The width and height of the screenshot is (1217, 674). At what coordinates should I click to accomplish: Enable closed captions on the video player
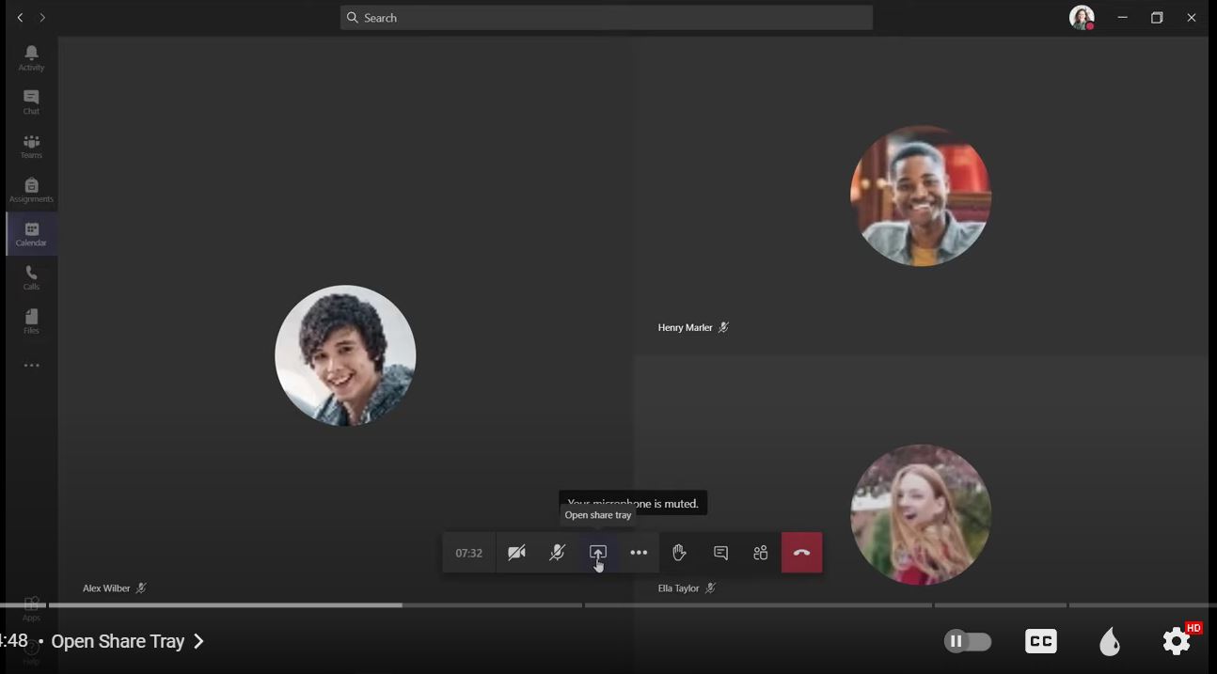pyautogui.click(x=1040, y=640)
